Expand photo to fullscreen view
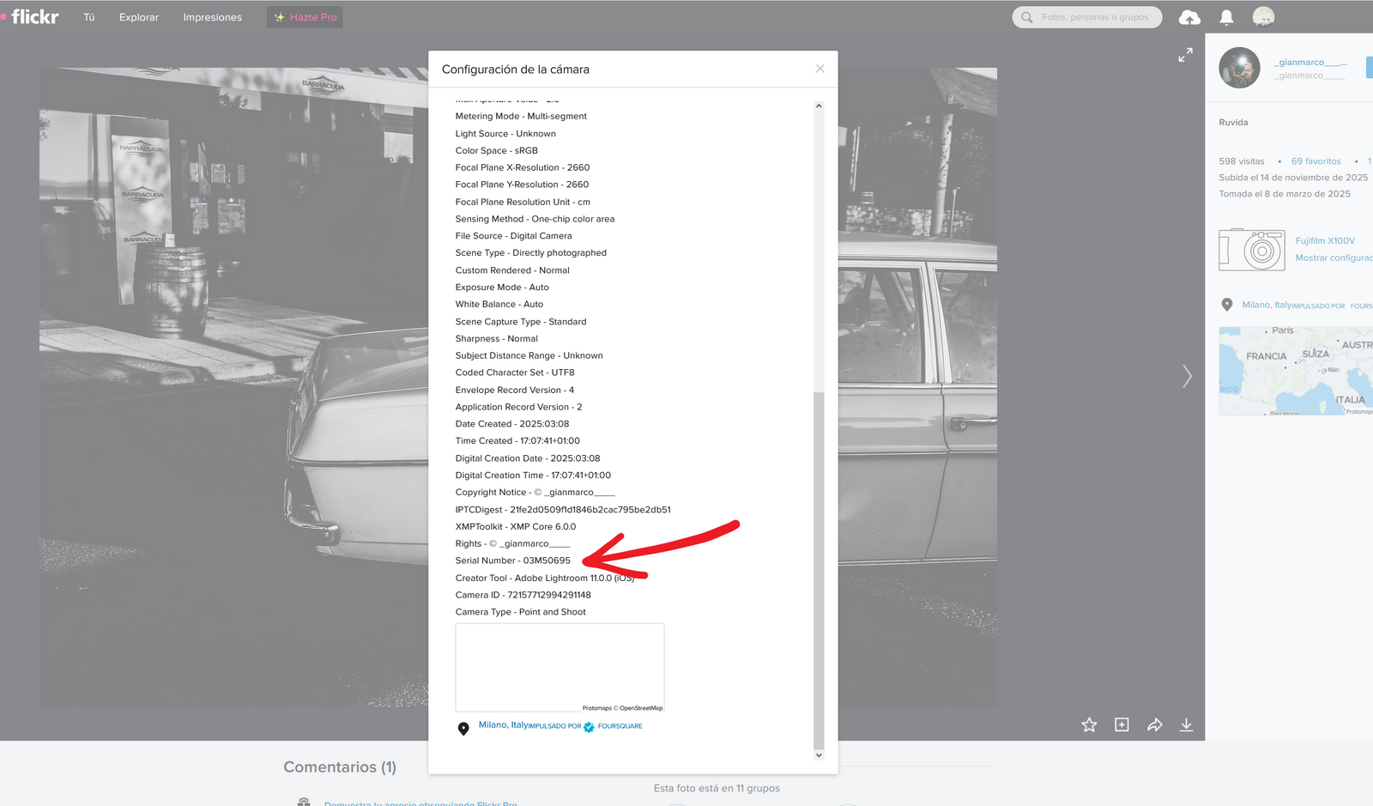The image size is (1373, 806). [1185, 55]
